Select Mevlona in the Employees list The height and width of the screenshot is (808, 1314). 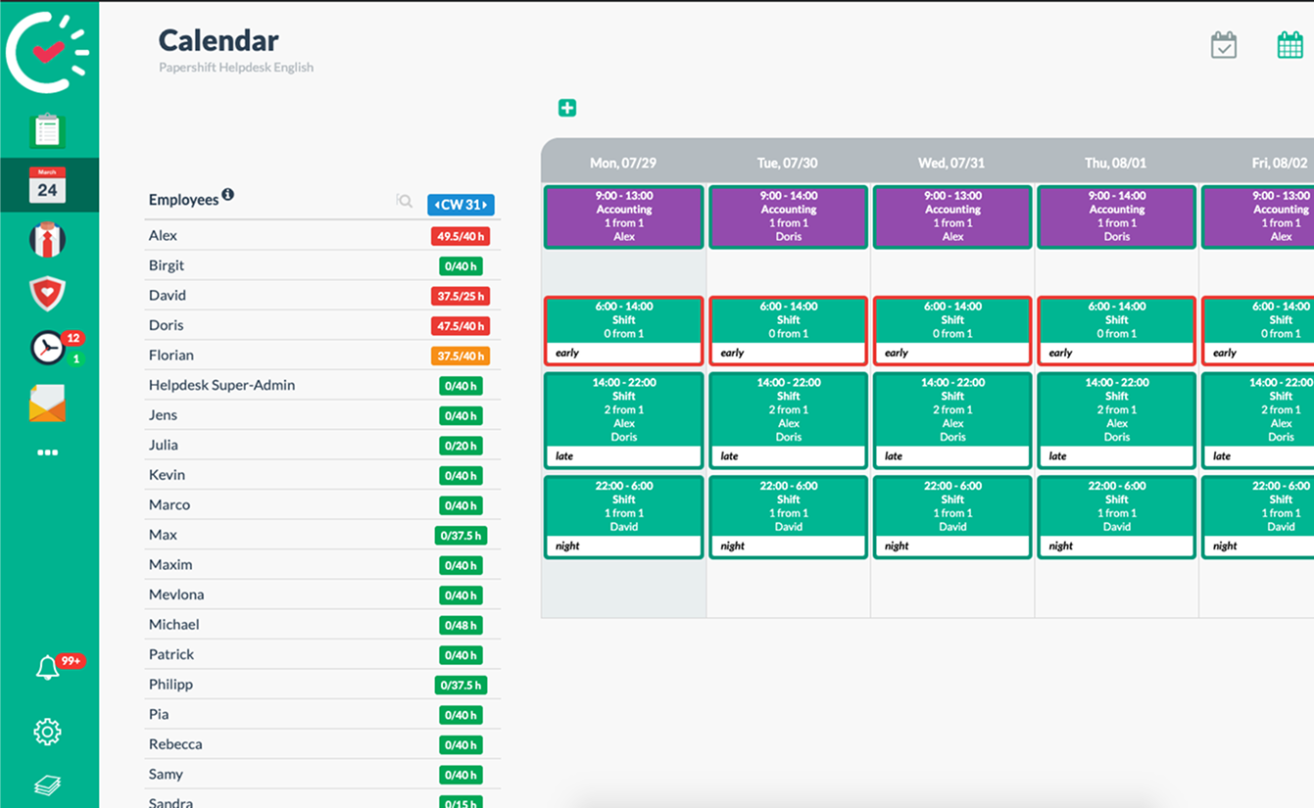(176, 594)
